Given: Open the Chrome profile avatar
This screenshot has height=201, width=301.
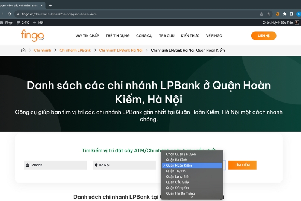Looking at the screenshot, I should pyautogui.click(x=299, y=14).
